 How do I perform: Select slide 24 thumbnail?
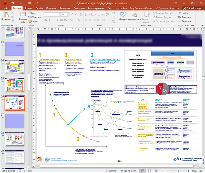(15, 67)
